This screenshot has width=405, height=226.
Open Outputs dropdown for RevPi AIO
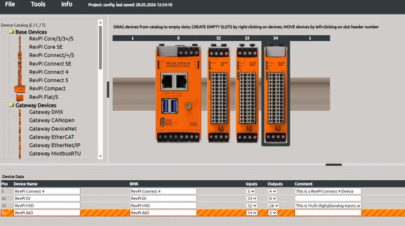coord(273,213)
